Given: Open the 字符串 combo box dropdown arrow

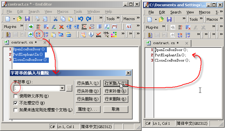Looking at the screenshot, I should [62, 88].
